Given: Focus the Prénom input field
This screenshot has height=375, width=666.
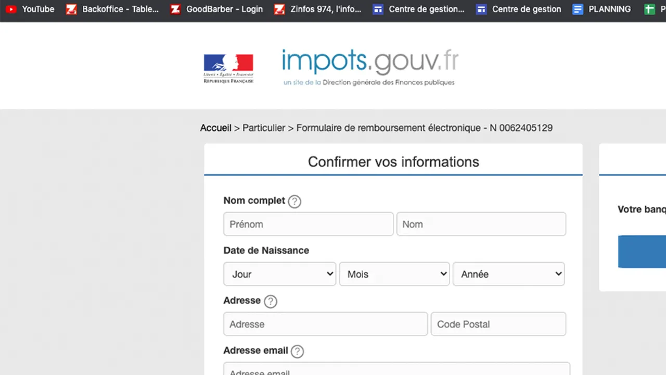Looking at the screenshot, I should 309,224.
